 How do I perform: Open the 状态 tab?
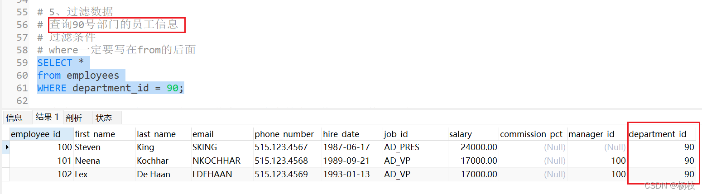click(x=104, y=118)
